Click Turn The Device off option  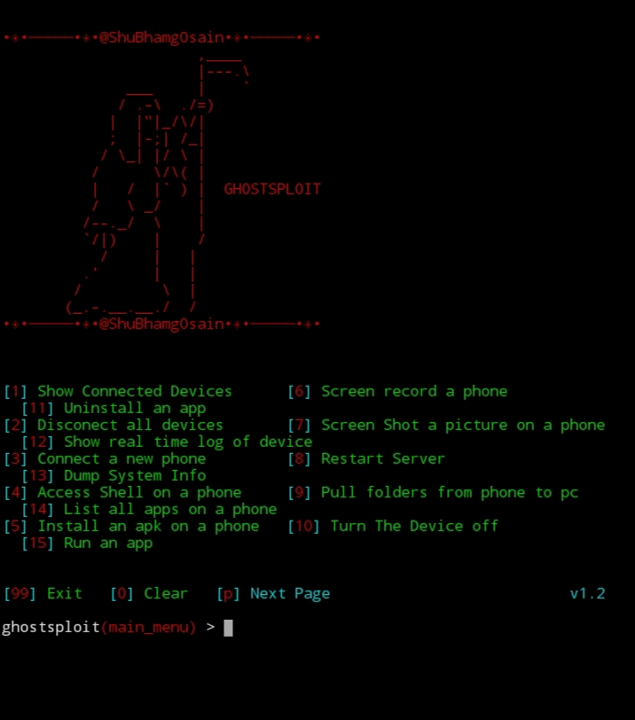[x=393, y=526]
